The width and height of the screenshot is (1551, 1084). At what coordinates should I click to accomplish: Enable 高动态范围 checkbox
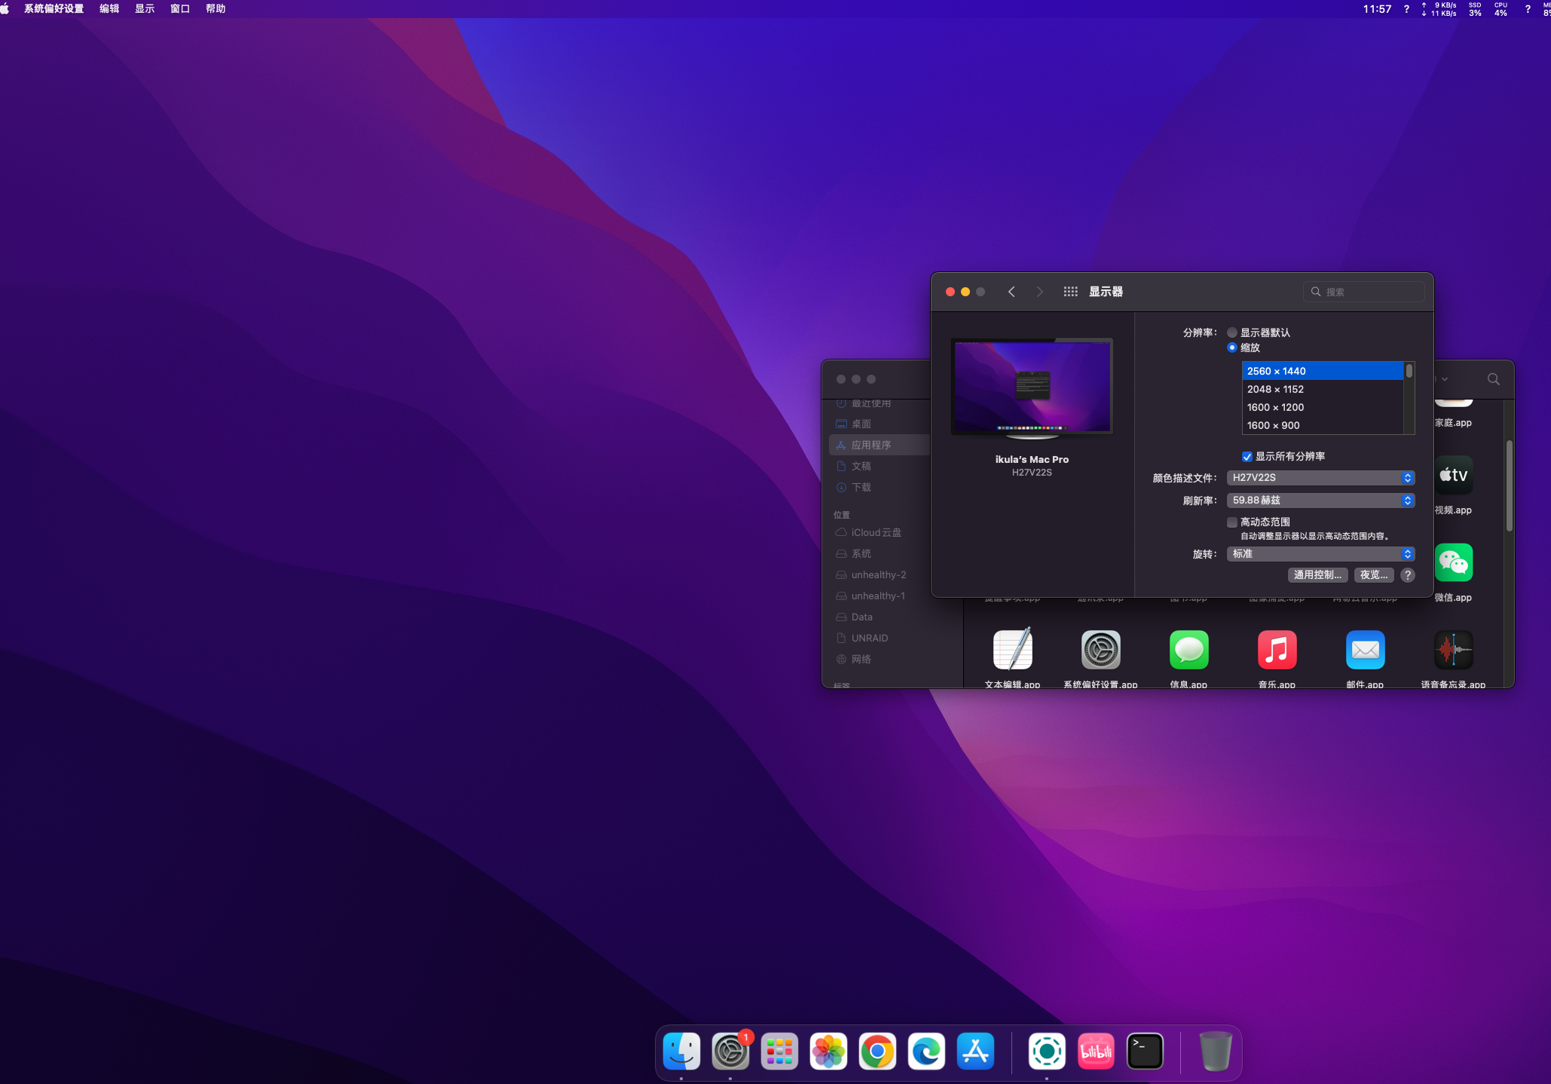tap(1232, 522)
